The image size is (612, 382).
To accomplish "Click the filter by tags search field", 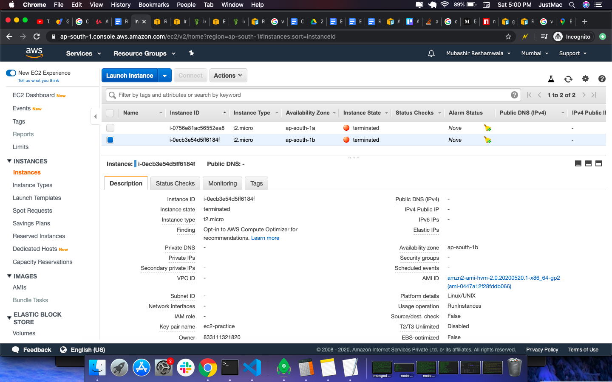I will click(x=312, y=95).
